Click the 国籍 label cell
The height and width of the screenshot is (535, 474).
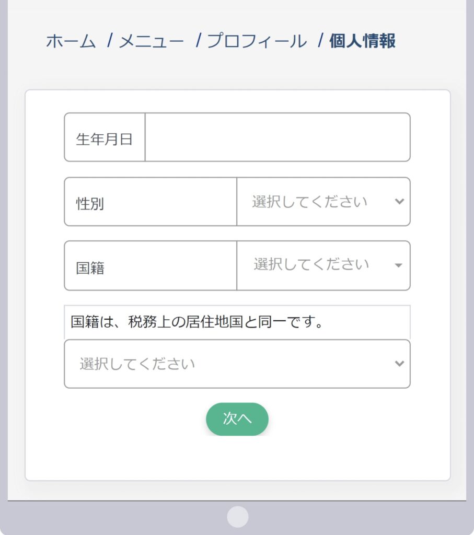click(x=151, y=265)
